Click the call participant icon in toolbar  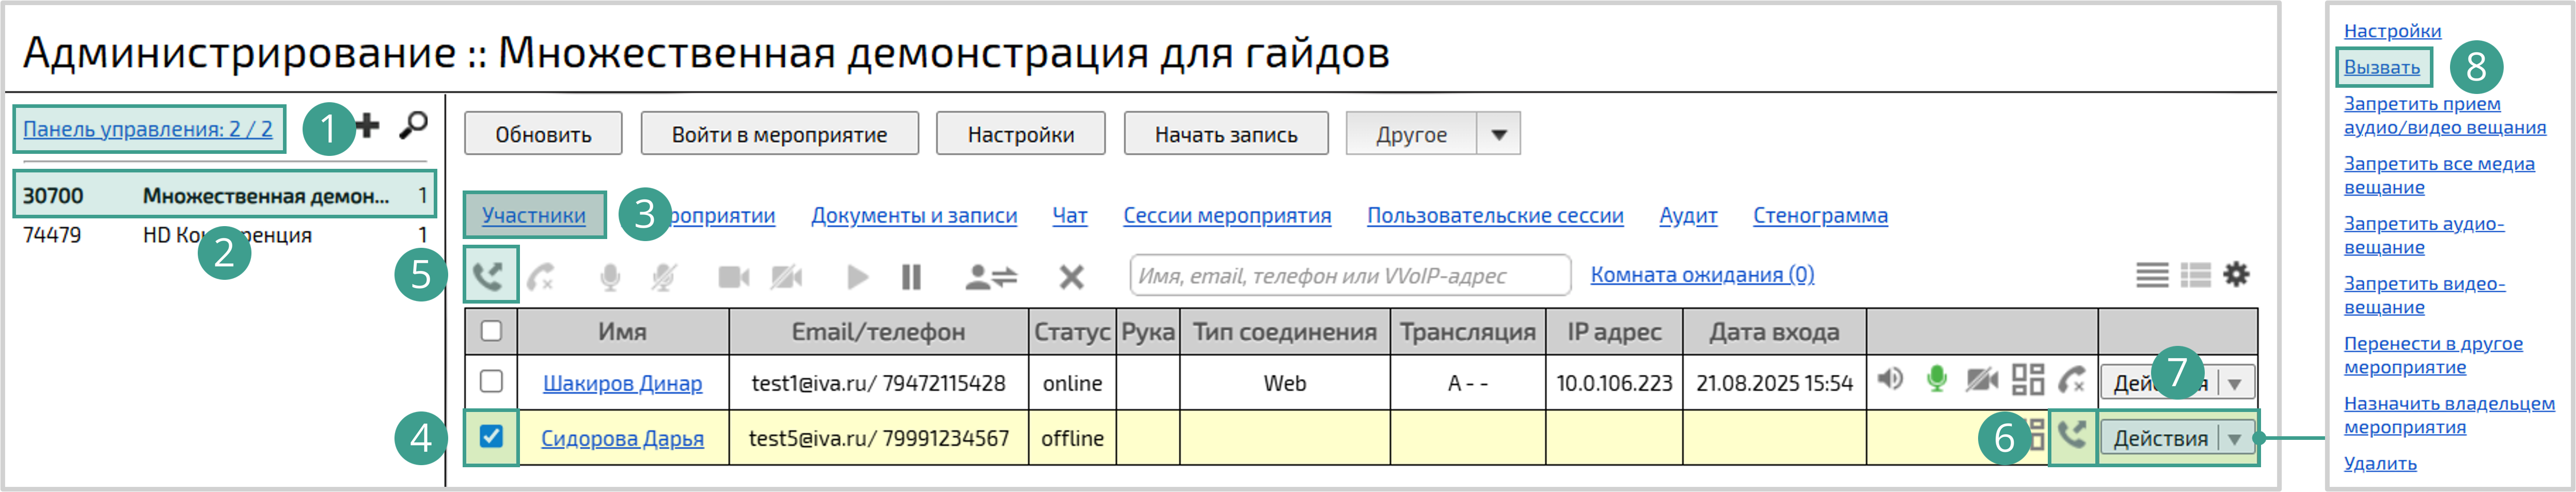(489, 275)
